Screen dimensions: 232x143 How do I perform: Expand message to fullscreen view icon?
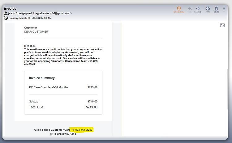point(222,25)
